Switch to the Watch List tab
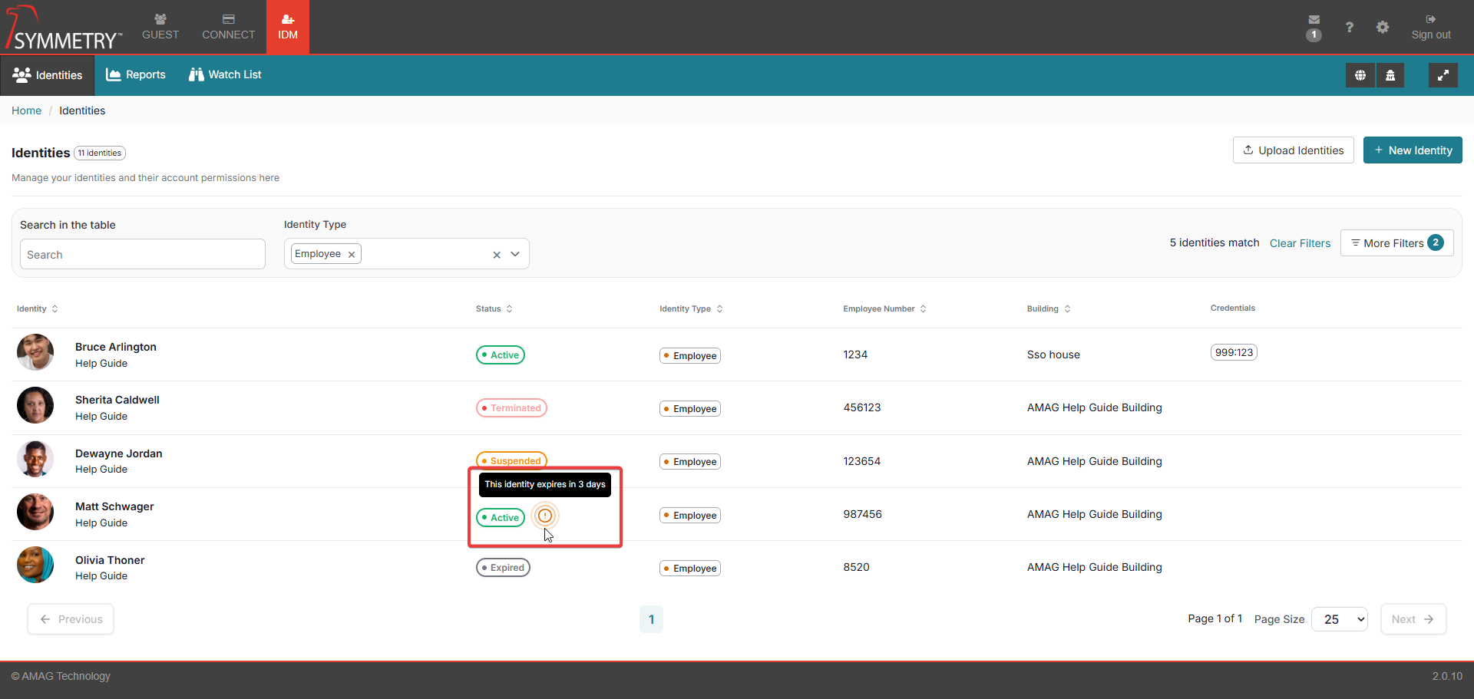Image resolution: width=1474 pixels, height=699 pixels. [225, 75]
